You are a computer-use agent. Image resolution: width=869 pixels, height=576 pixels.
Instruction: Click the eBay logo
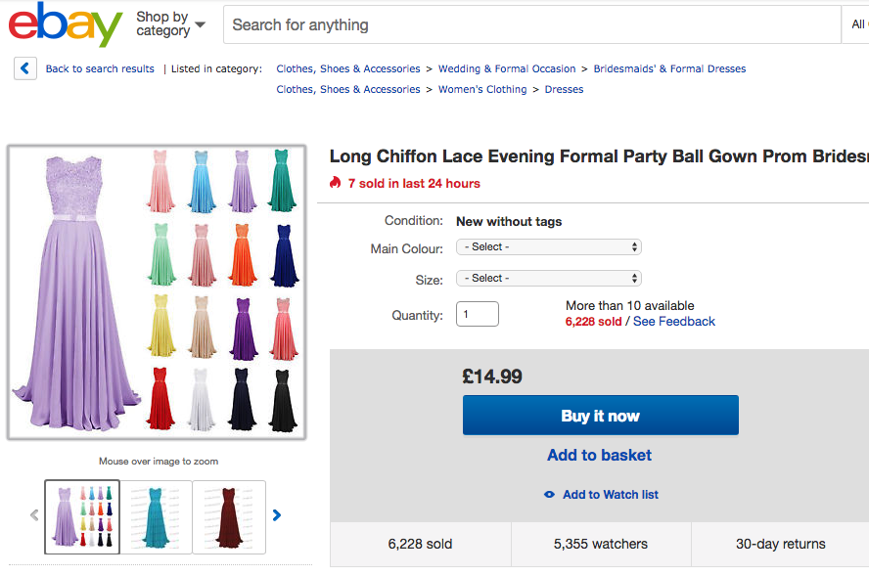tap(66, 23)
